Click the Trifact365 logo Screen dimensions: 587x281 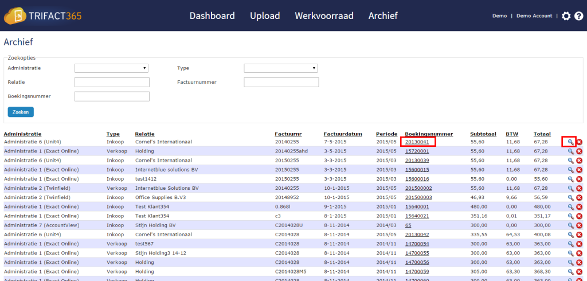pos(42,16)
